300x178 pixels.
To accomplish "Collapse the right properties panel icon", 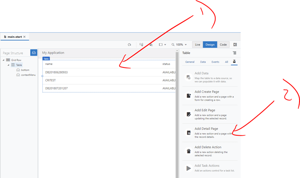I will click(235, 45).
